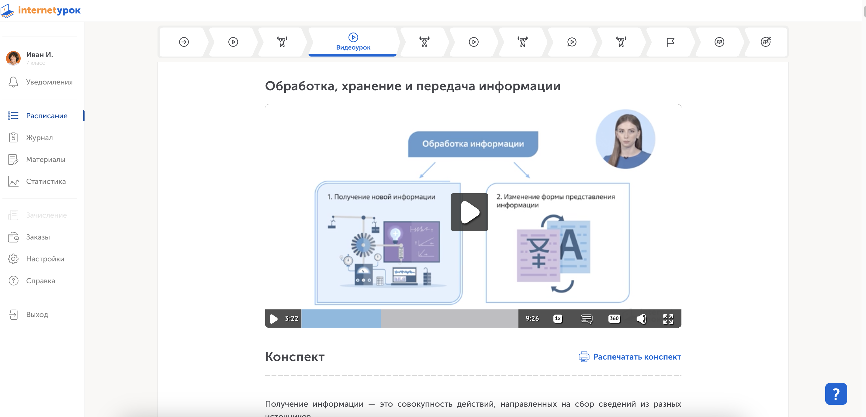This screenshot has height=417, width=866.
Task: Toggle video subtitles icon
Action: click(x=587, y=319)
